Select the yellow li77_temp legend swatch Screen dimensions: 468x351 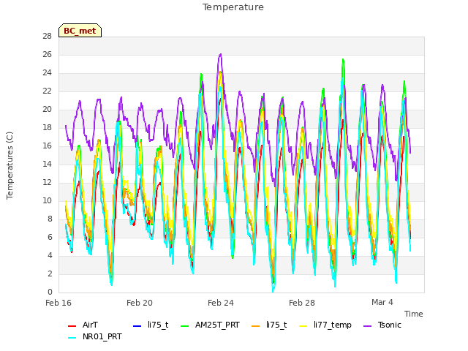click(303, 326)
